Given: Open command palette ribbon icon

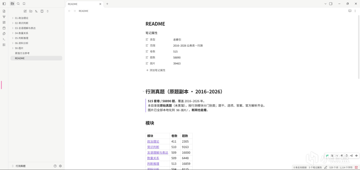Looking at the screenshot, I should coord(4,39).
